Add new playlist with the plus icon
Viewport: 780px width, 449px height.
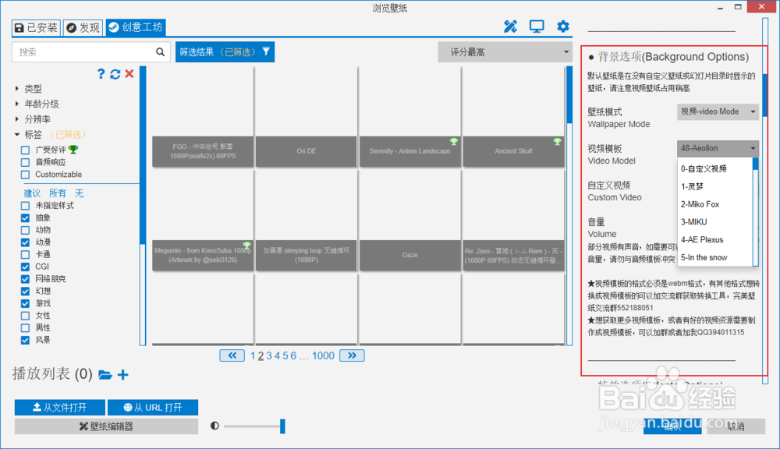pyautogui.click(x=122, y=375)
